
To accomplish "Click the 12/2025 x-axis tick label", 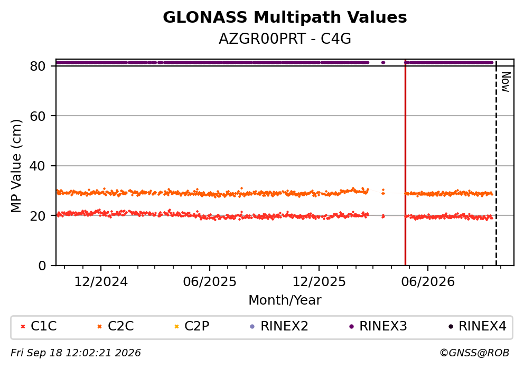I will pyautogui.click(x=319, y=282).
